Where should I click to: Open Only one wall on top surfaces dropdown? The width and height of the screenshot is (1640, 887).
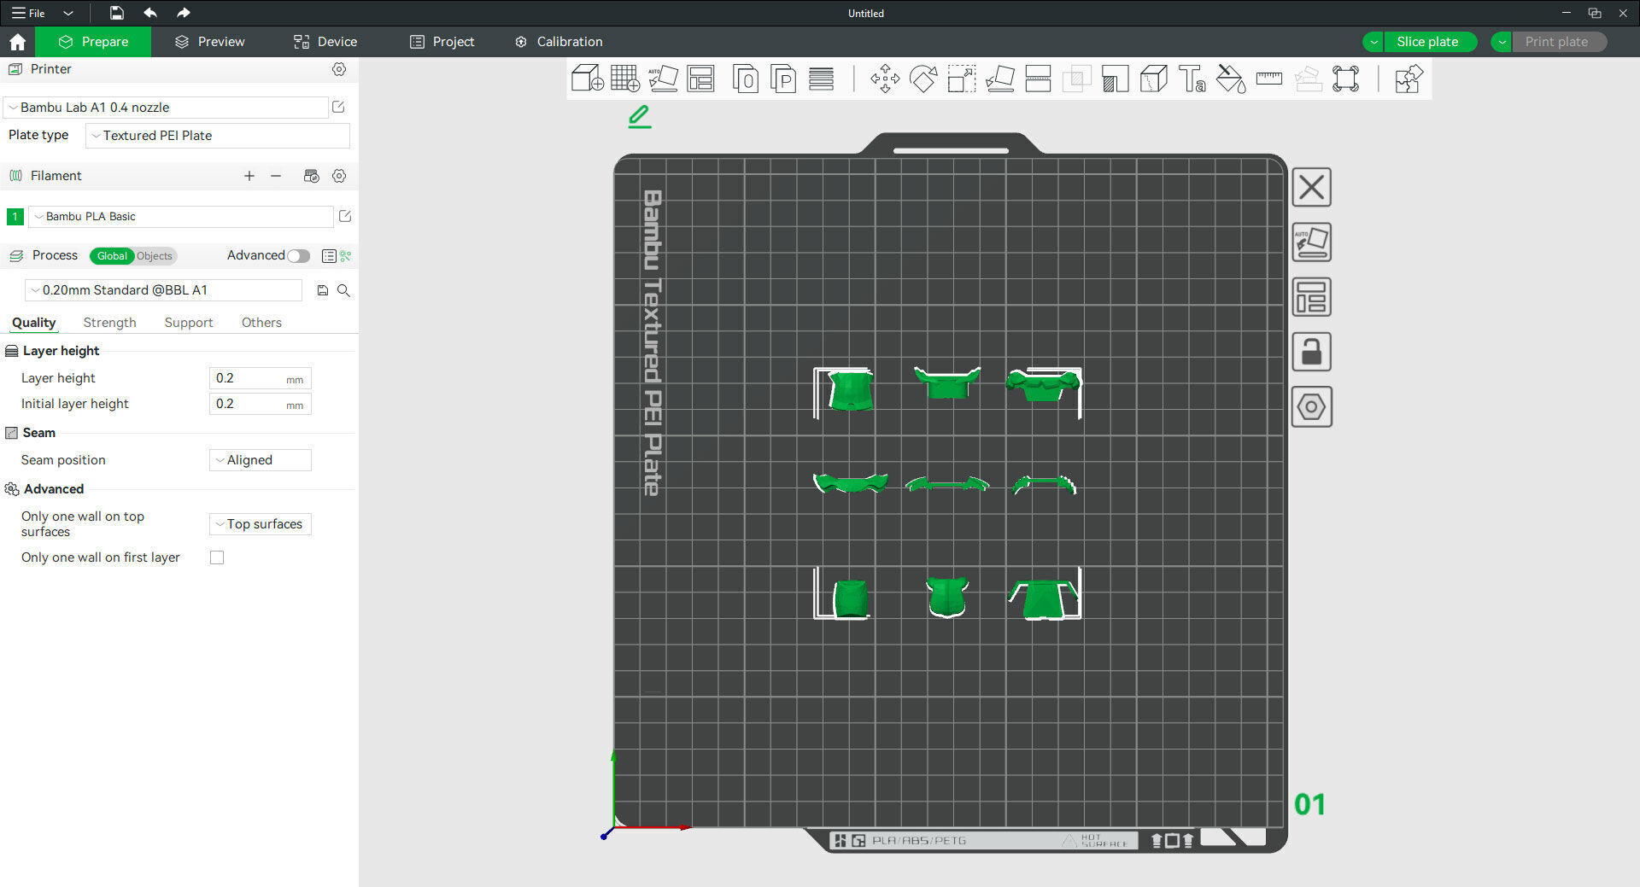coord(261,524)
